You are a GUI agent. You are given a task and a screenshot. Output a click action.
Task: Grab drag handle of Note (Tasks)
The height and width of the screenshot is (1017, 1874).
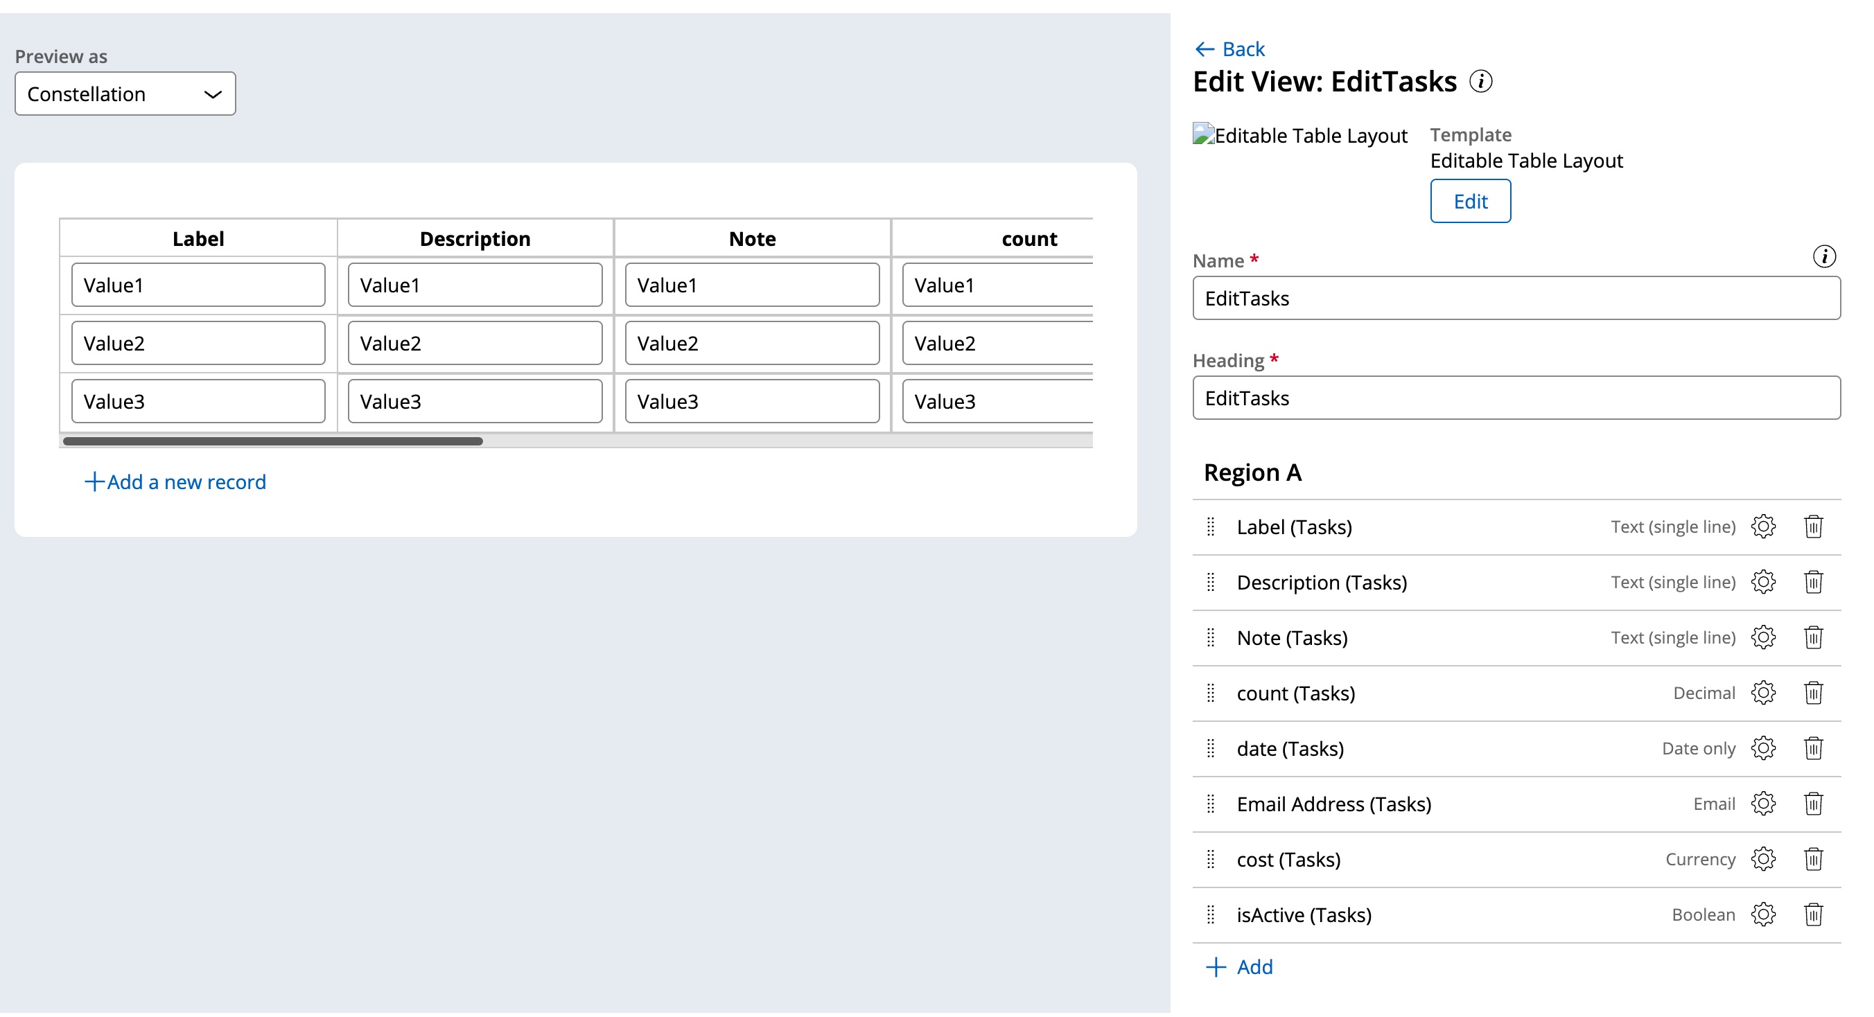click(x=1211, y=637)
